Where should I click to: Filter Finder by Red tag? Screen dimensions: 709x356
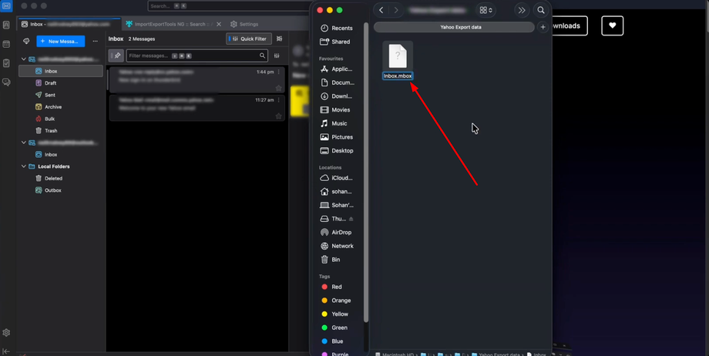tap(331, 287)
